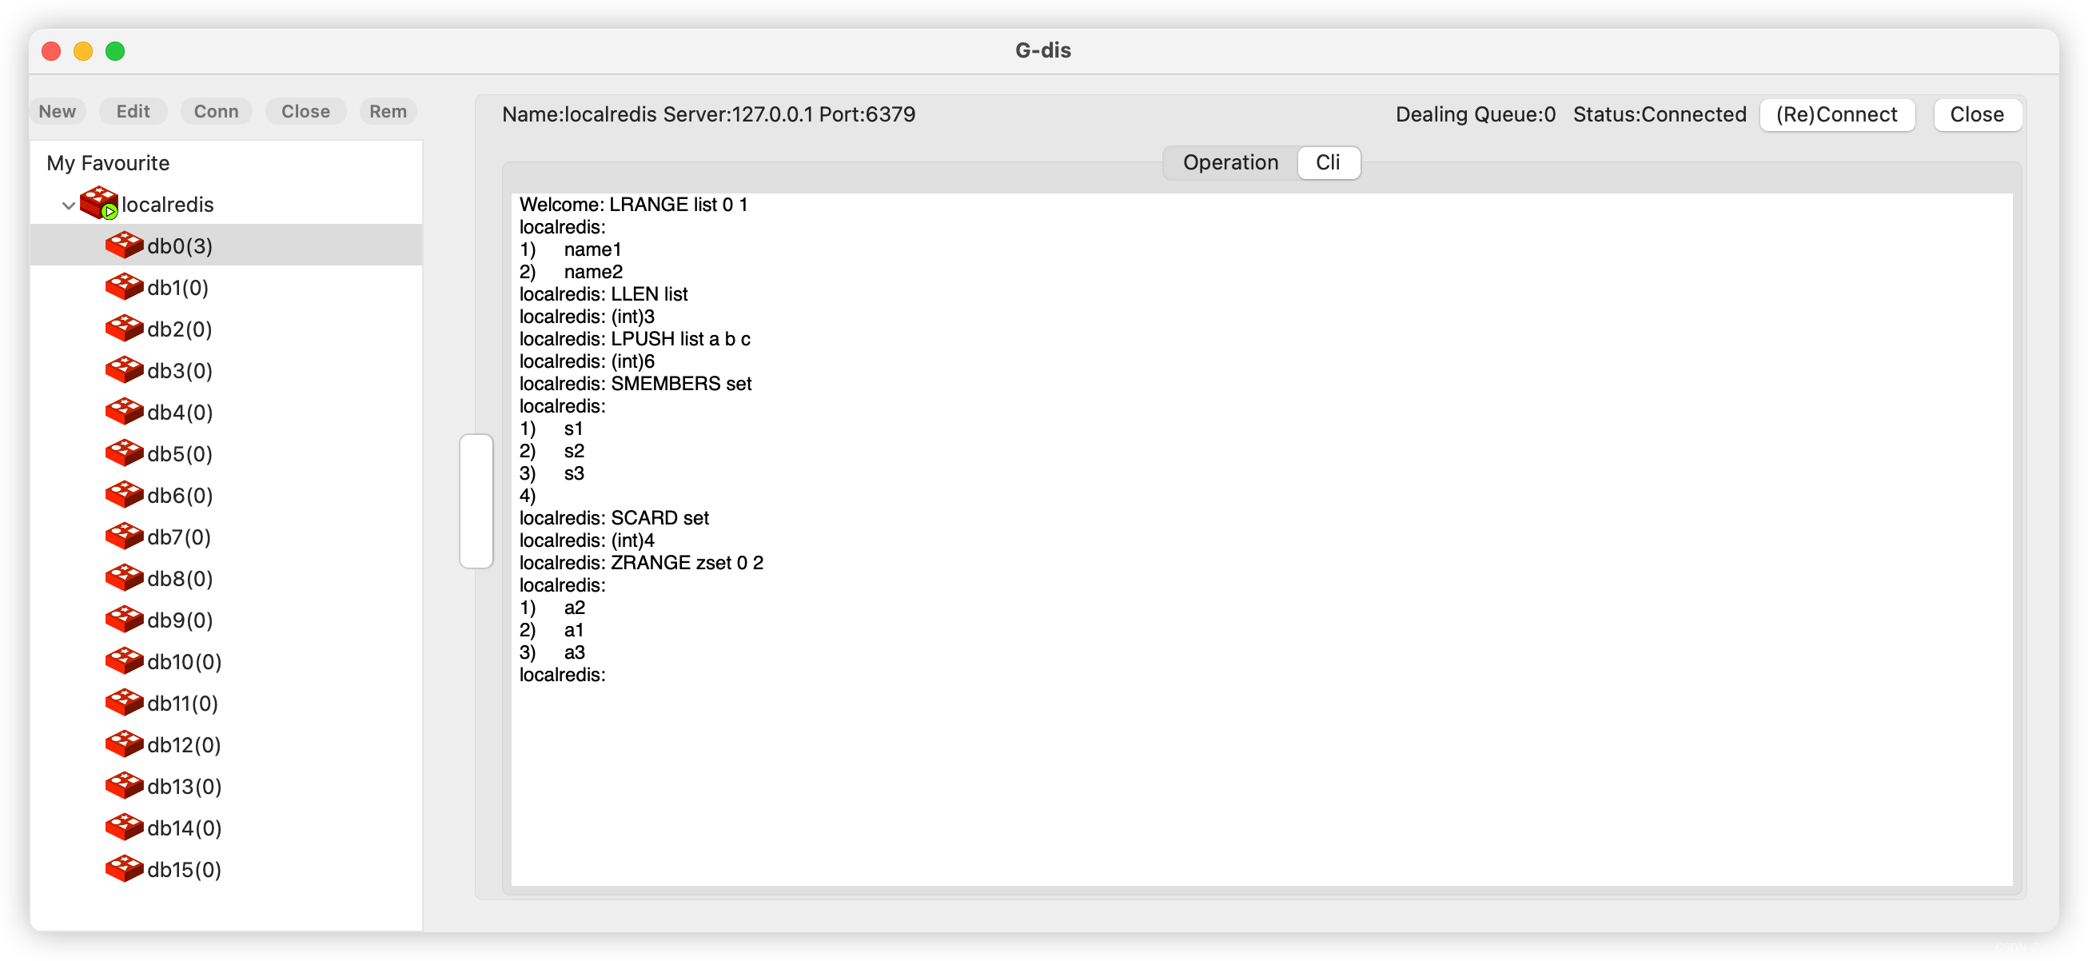Click the db4 database icon

(124, 411)
